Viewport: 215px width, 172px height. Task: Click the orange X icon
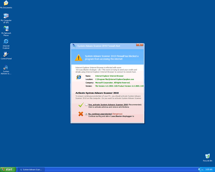pos(81,114)
